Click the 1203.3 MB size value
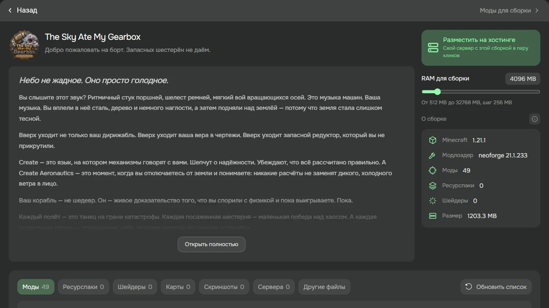Screen dimensions: 549x308 pos(482,216)
